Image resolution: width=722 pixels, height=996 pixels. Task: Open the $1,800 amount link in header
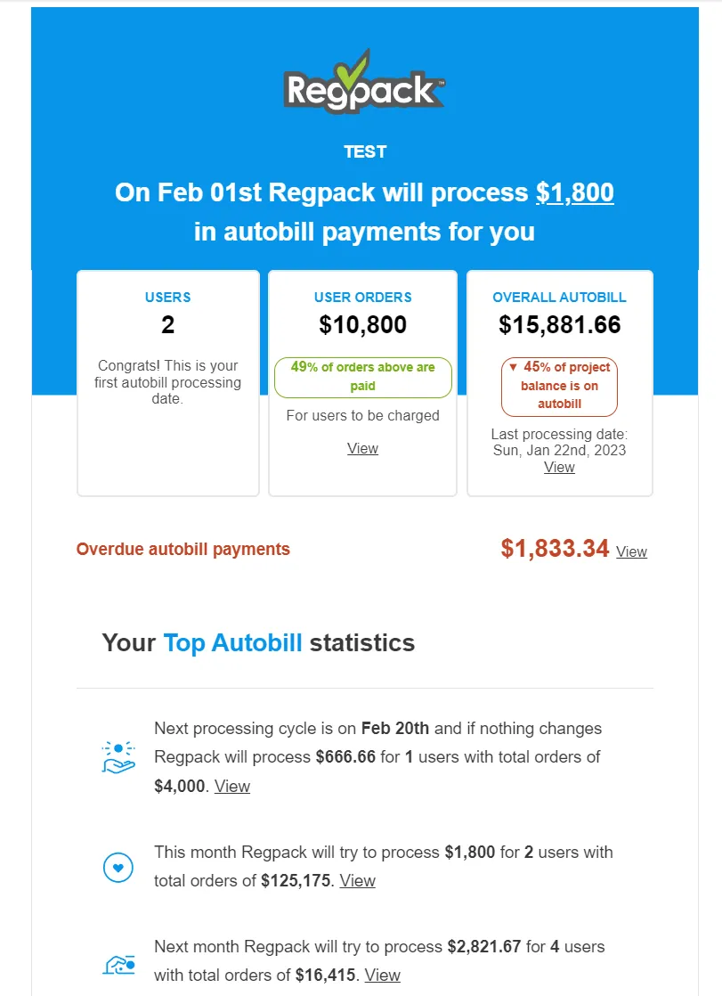tap(575, 192)
